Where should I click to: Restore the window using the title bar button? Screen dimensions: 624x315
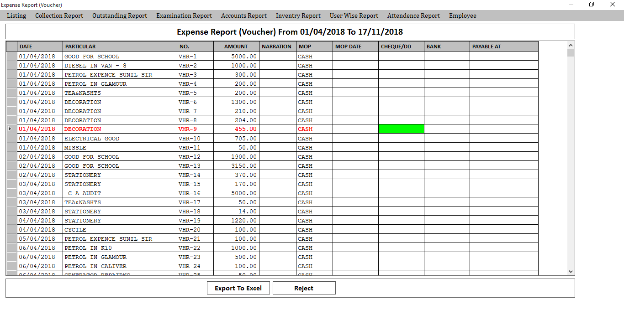[x=592, y=5]
